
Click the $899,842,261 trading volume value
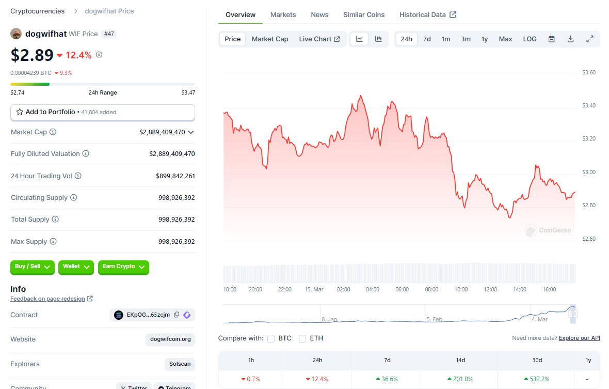175,176
